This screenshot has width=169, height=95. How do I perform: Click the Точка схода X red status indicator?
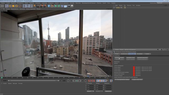pos(134,67)
